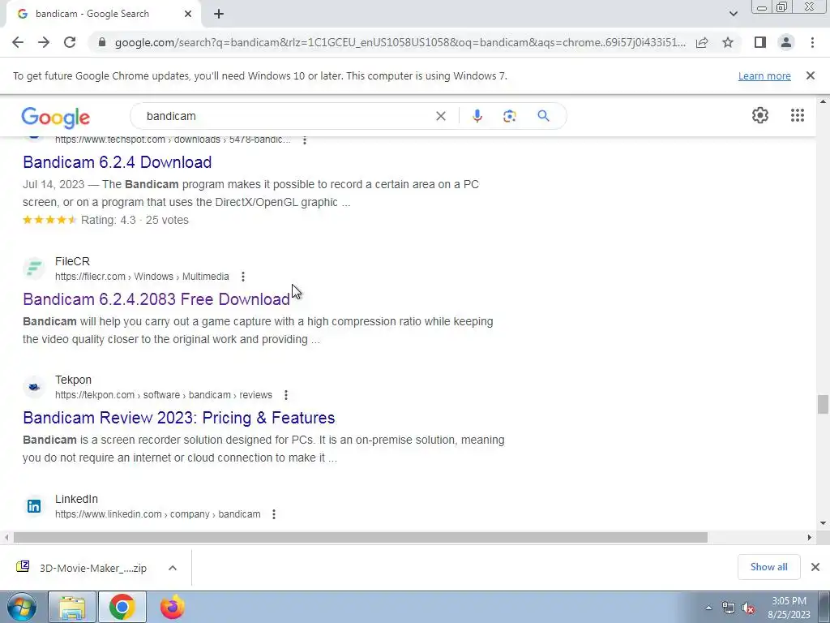Click the FileCR site favicon
830x623 pixels.
(34, 269)
